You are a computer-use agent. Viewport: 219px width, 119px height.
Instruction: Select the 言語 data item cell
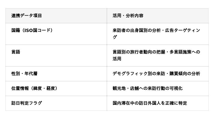coord(16,52)
